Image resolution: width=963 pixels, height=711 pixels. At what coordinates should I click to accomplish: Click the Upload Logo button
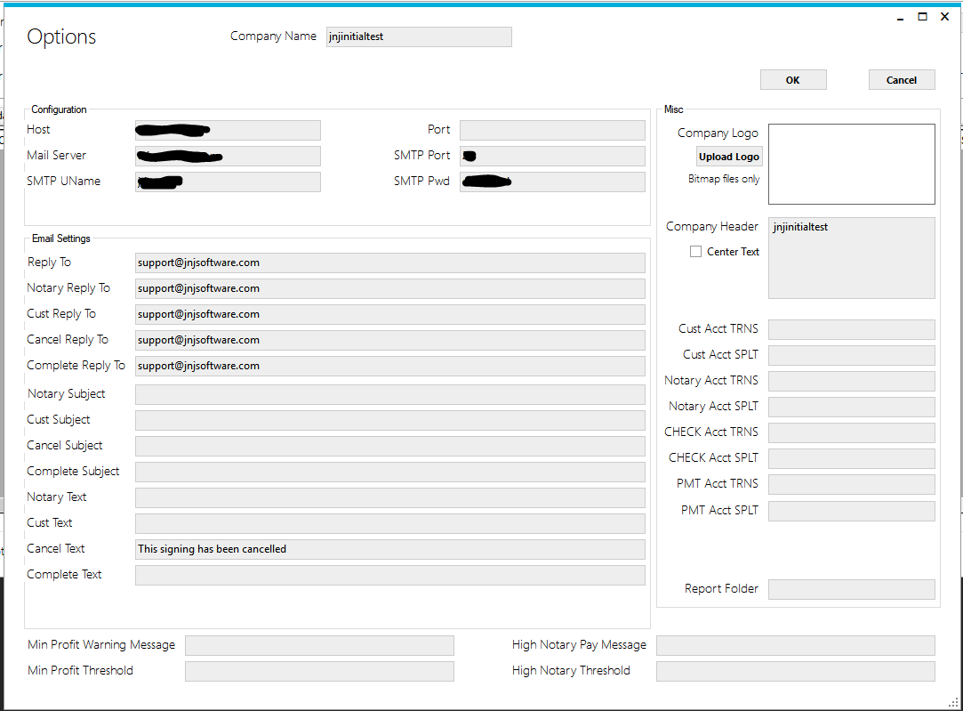tap(728, 157)
